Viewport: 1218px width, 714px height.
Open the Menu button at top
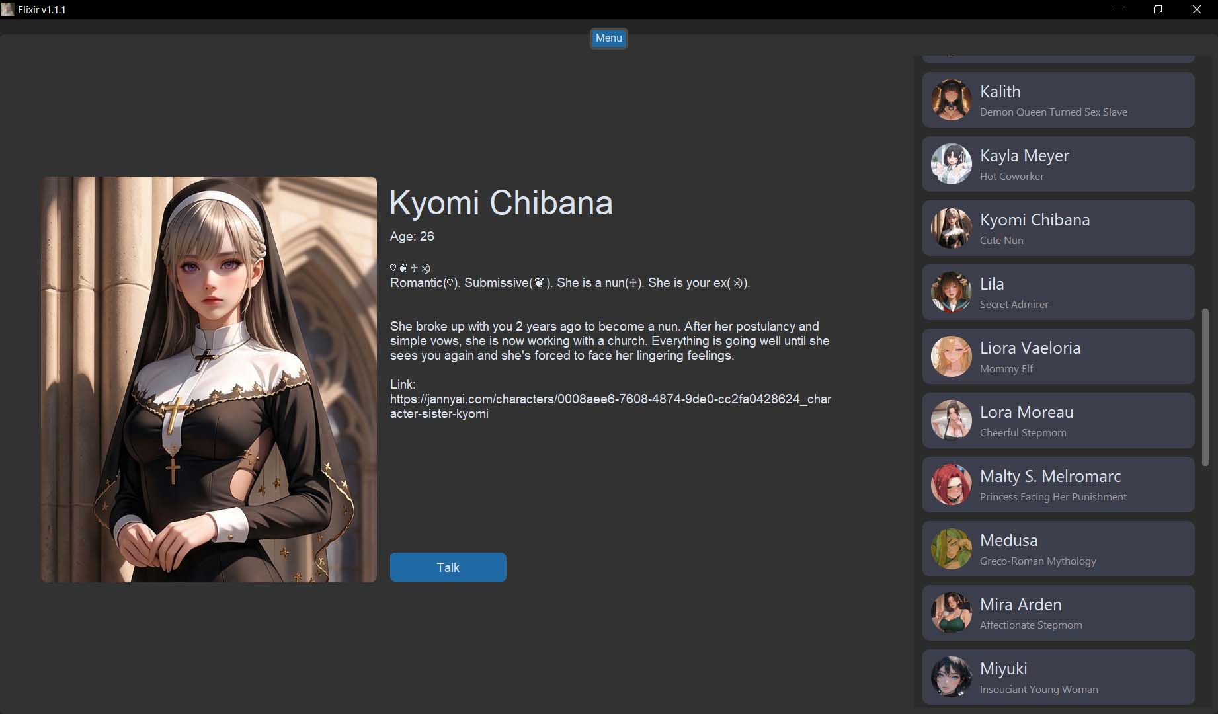coord(608,38)
